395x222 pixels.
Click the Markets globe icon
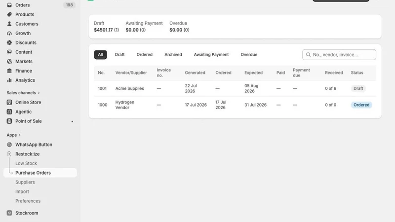9,61
